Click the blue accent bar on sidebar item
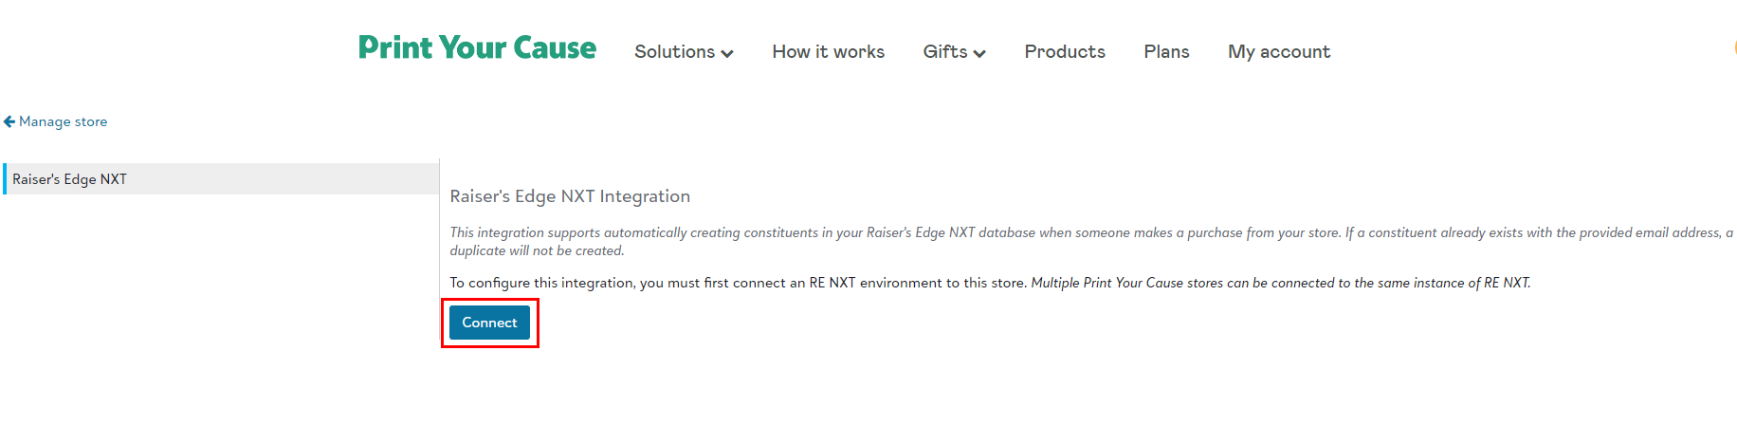The width and height of the screenshot is (1737, 425). coord(5,179)
